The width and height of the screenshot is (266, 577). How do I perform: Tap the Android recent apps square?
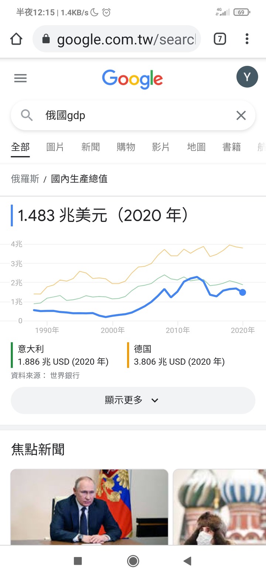click(x=78, y=561)
